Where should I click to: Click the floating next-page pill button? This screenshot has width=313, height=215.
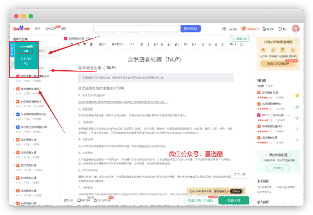(x=240, y=174)
